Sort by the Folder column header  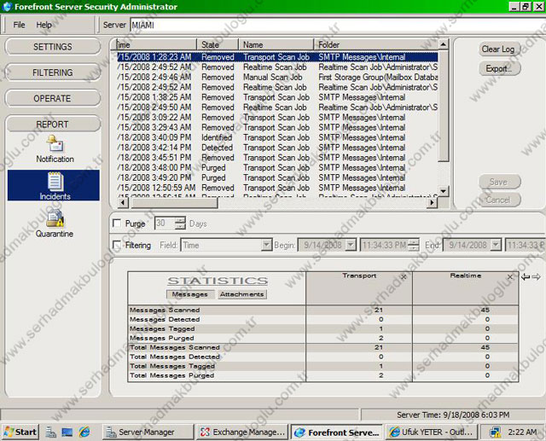[x=376, y=44]
